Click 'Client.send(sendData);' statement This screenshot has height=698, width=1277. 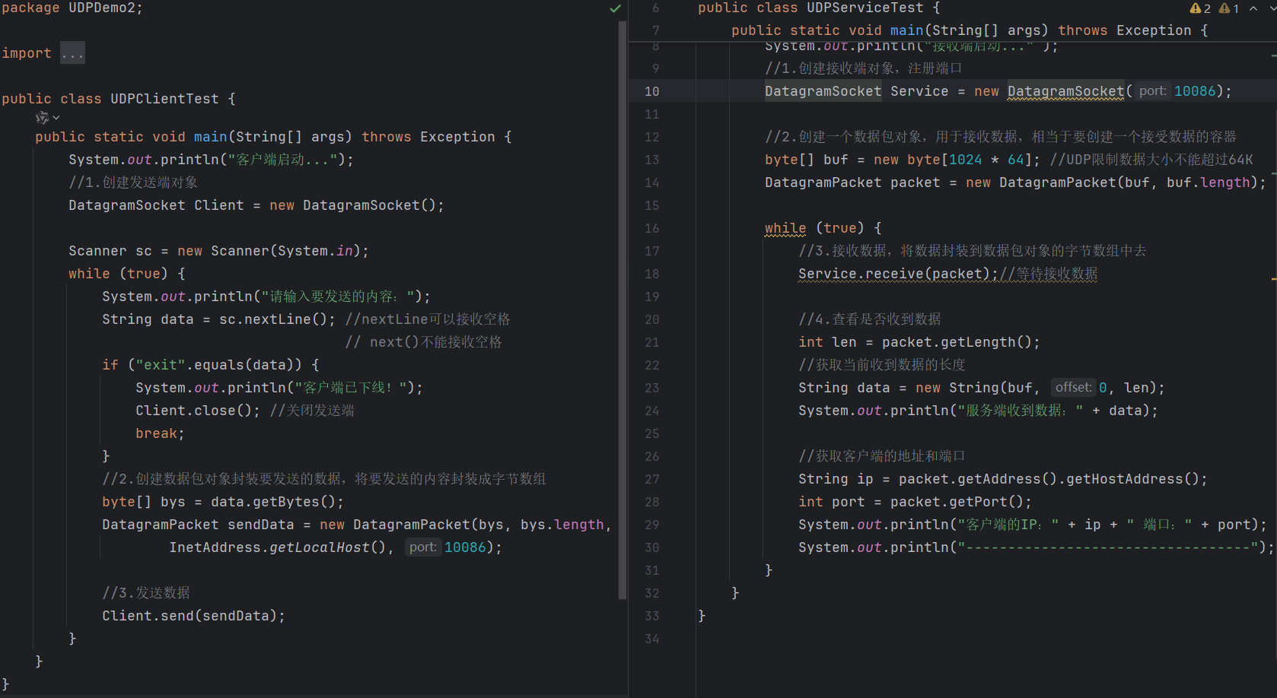(x=194, y=616)
